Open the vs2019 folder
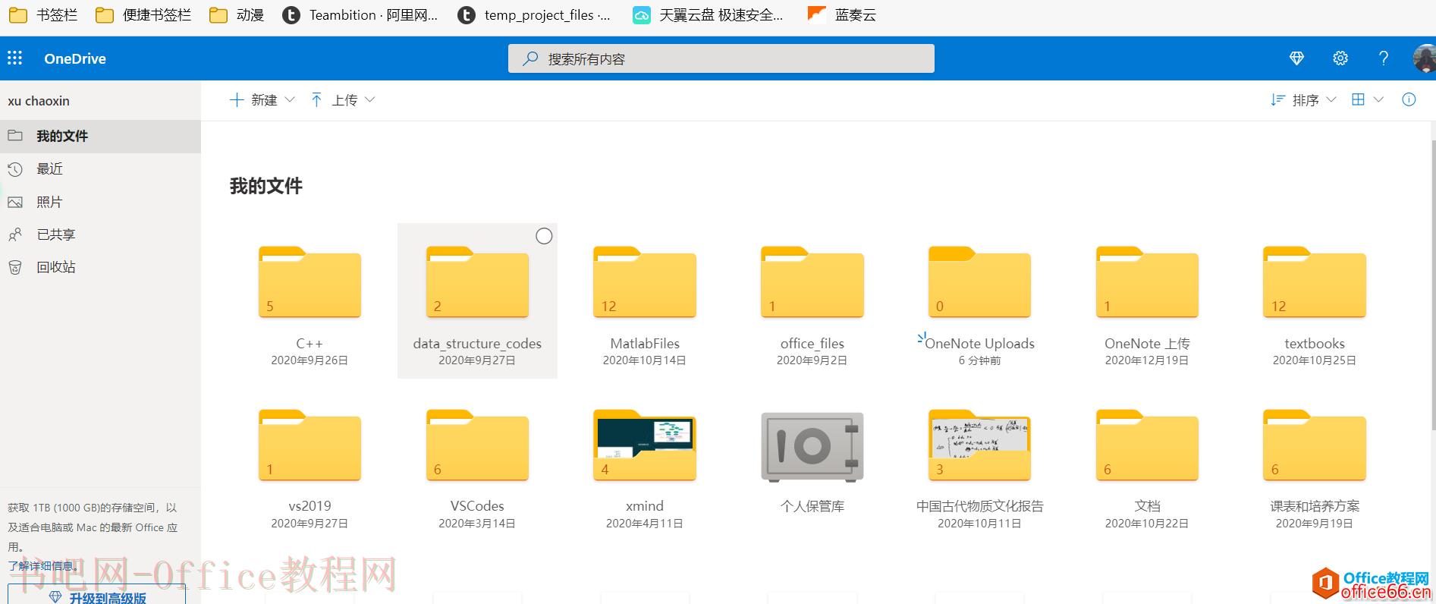 [310, 445]
